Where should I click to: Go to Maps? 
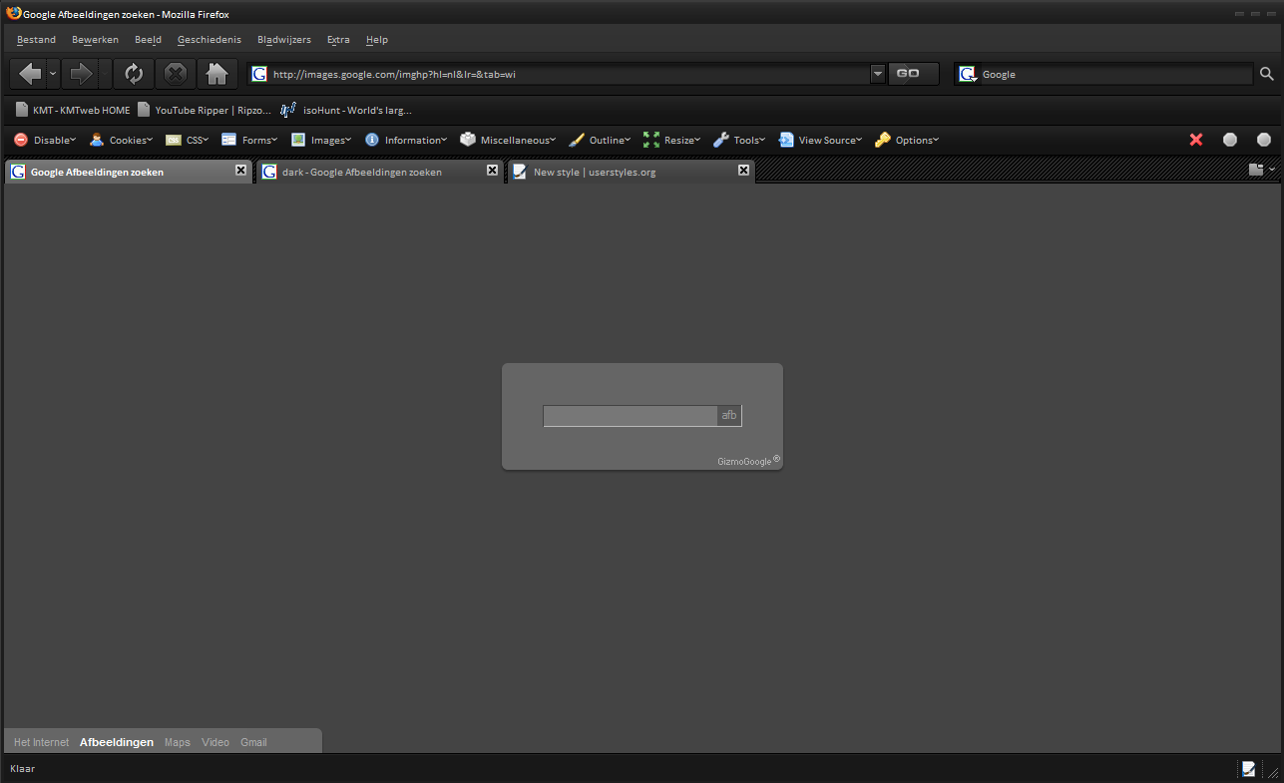(x=178, y=743)
